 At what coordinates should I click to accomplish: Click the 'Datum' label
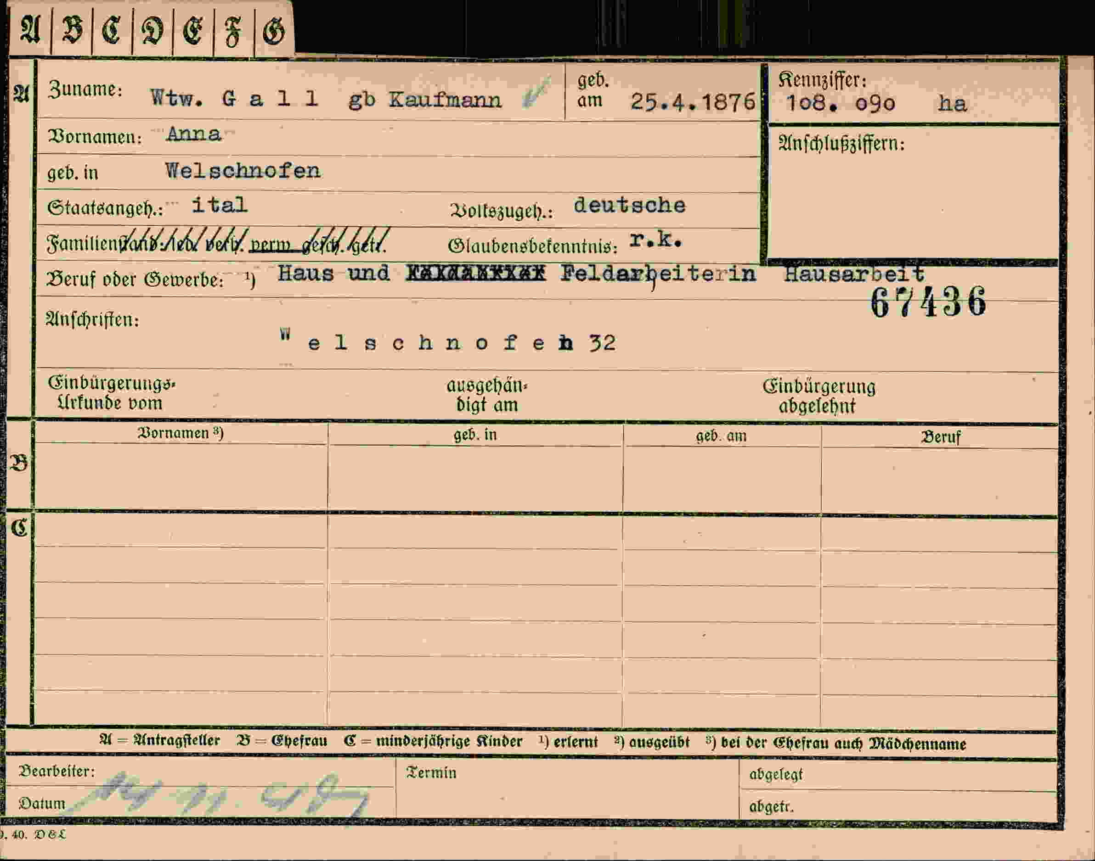pos(42,803)
